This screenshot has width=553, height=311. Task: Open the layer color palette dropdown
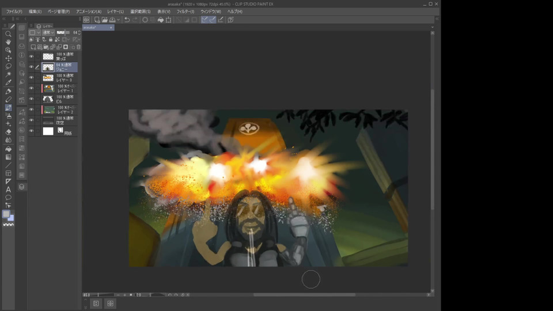click(35, 32)
